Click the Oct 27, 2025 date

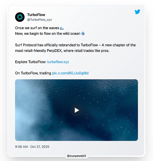coord(40,147)
